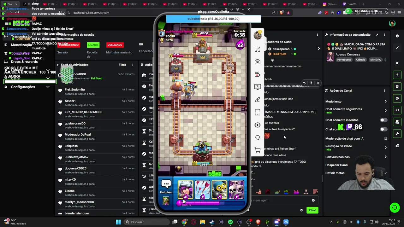This screenshot has width=404, height=227.
Task: Open the Filtro option in activity feed
Action: pyautogui.click(x=122, y=65)
